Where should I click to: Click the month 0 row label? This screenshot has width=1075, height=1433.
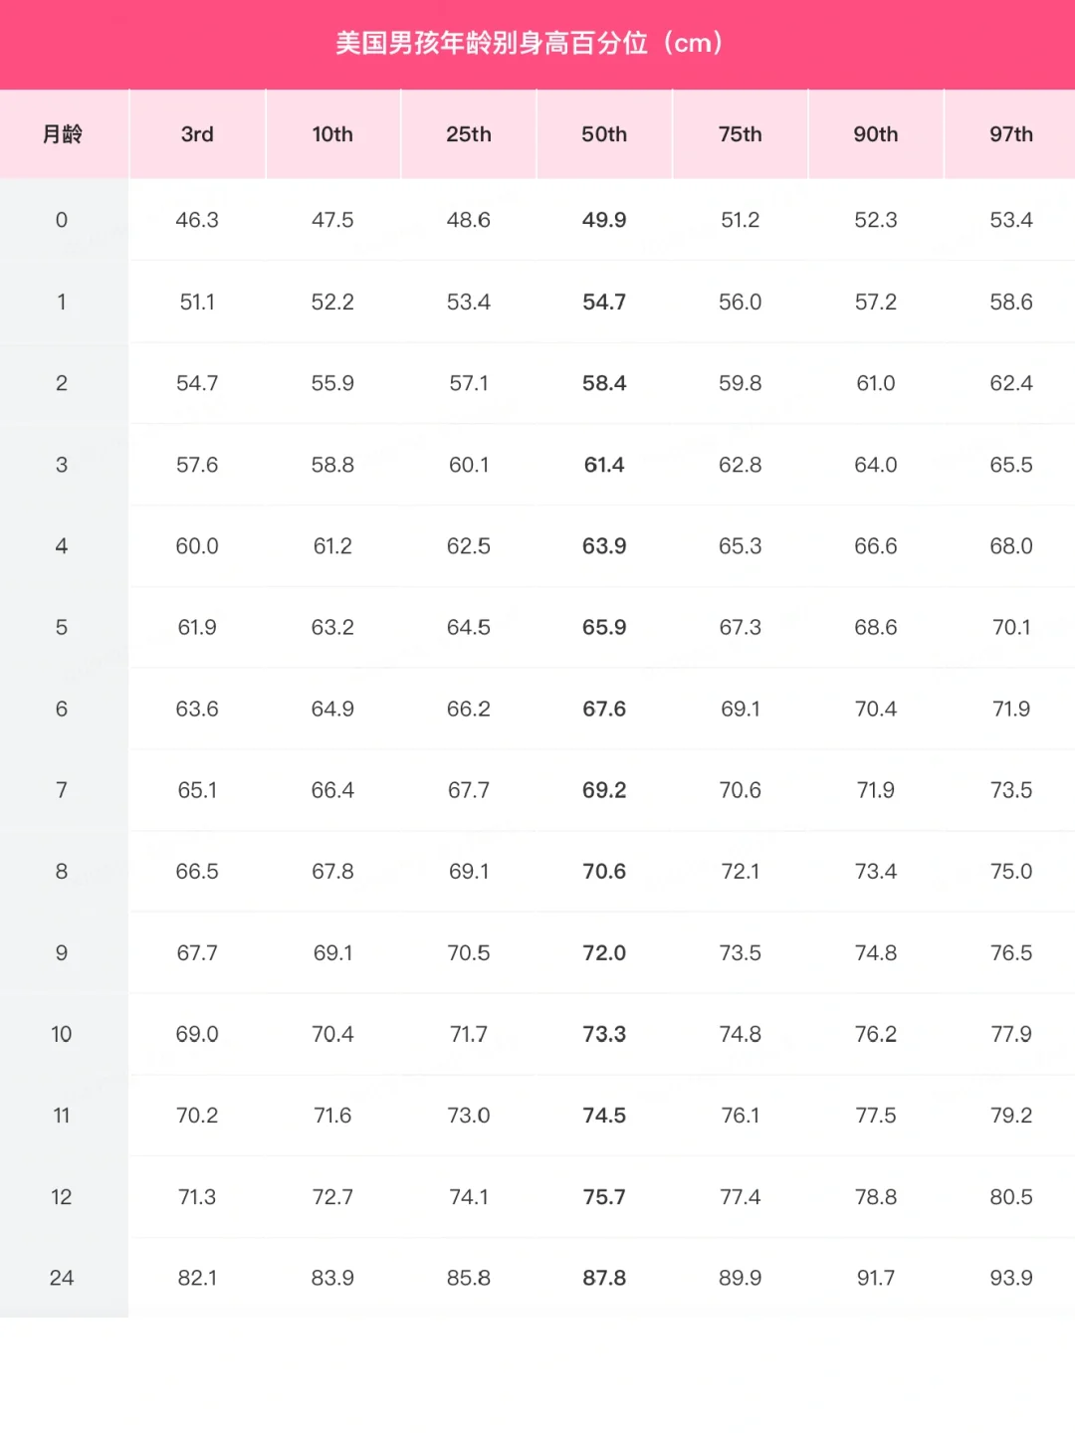click(x=62, y=220)
